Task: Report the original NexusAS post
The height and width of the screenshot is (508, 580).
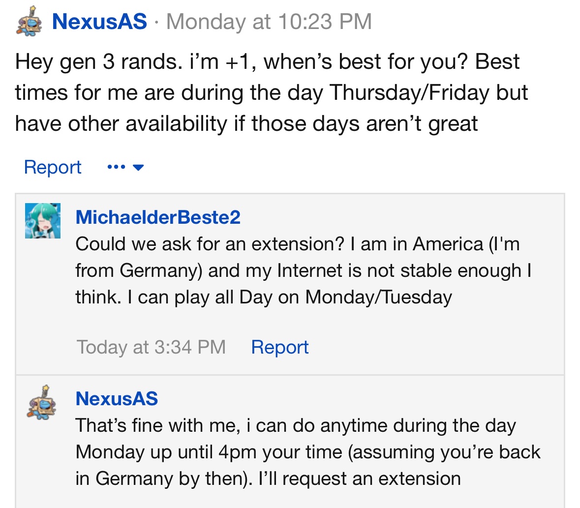Action: [x=53, y=167]
